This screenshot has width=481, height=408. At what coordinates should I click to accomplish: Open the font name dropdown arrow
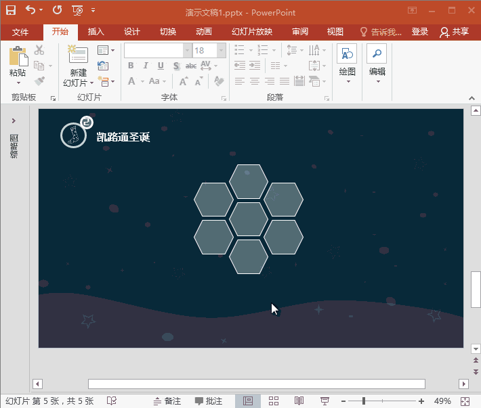pos(187,51)
